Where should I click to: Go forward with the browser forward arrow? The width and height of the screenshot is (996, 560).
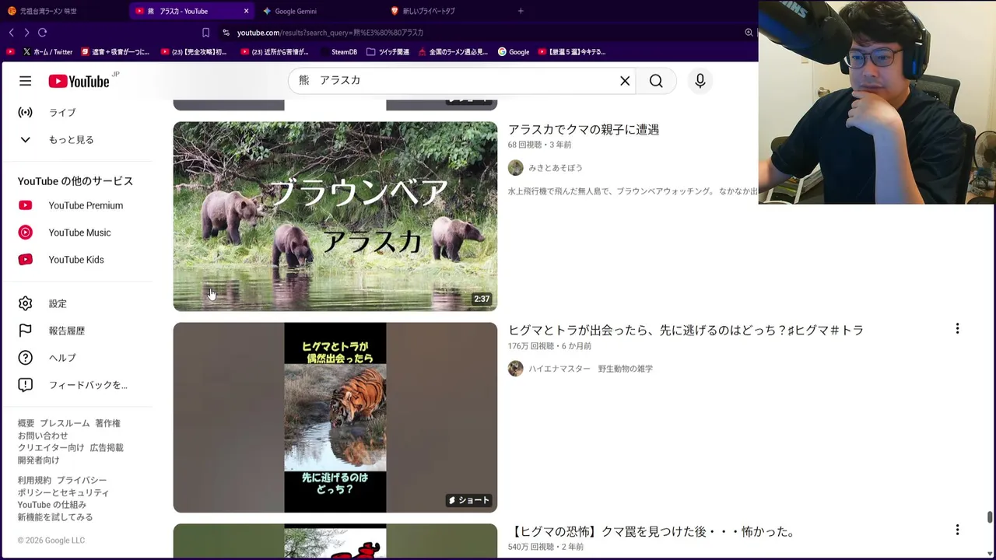point(26,33)
